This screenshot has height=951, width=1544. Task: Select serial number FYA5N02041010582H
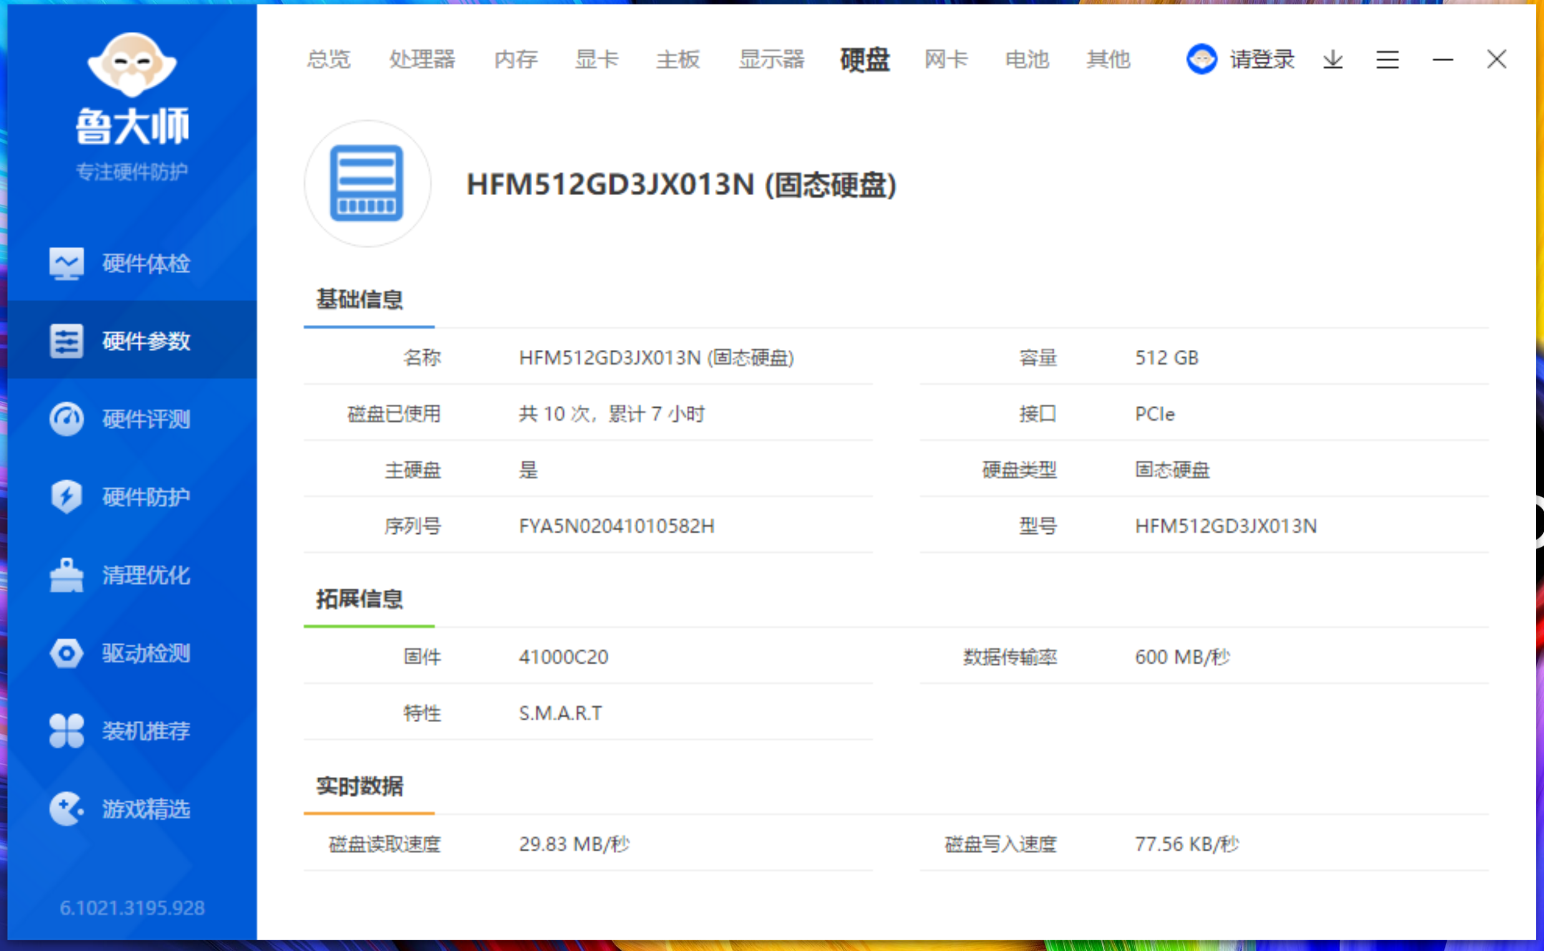pos(616,526)
